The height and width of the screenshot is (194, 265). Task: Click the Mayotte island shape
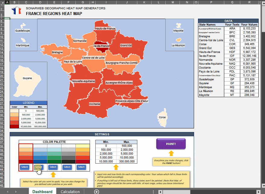[178, 25]
